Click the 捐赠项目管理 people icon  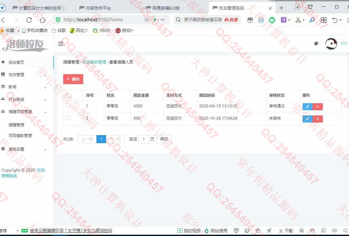(x=3, y=112)
